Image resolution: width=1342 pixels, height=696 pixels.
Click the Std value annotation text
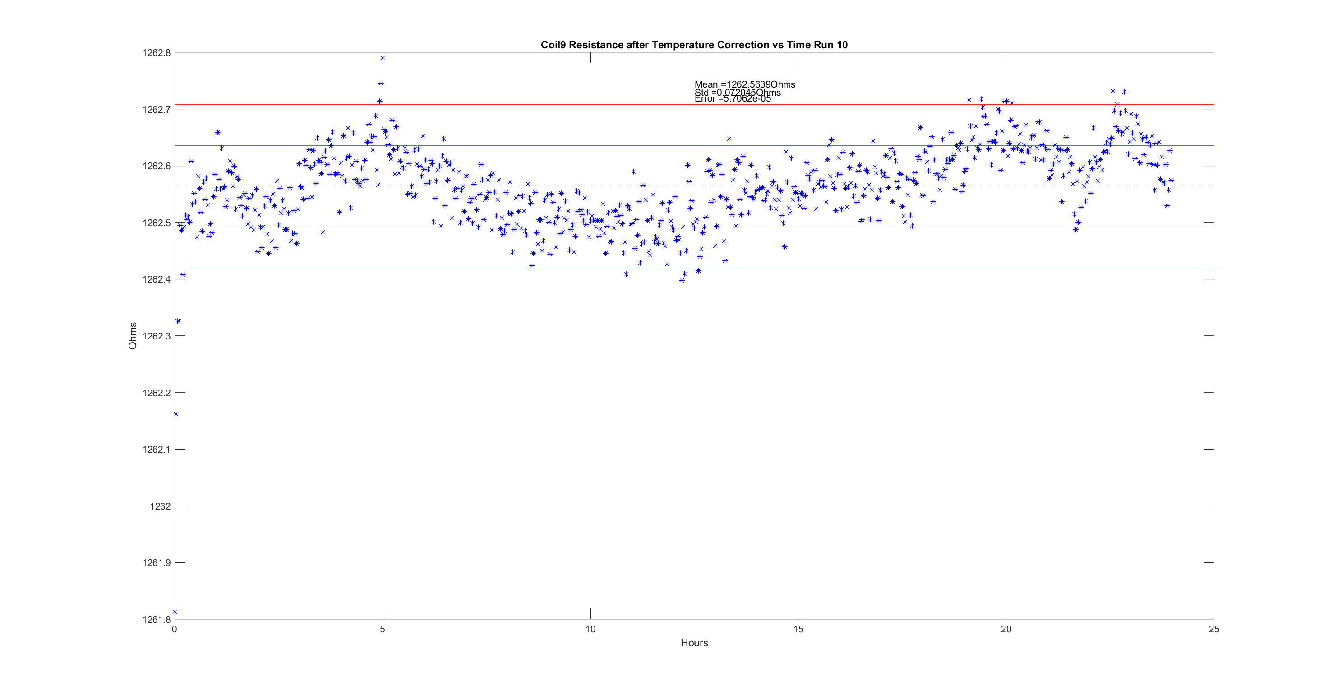tap(737, 92)
